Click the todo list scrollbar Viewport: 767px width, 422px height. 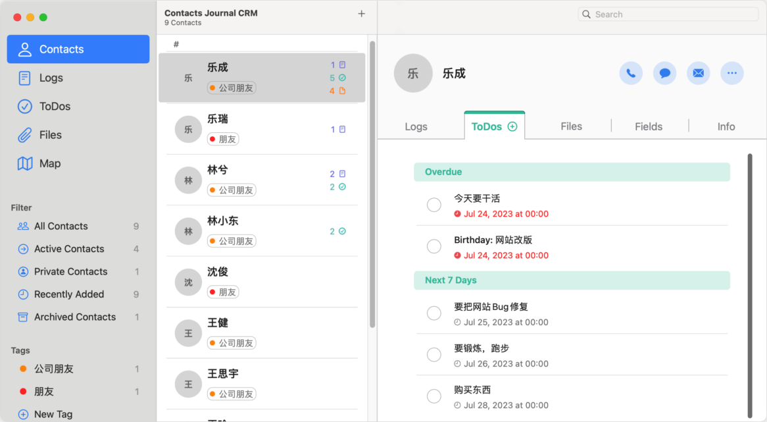[x=750, y=286]
